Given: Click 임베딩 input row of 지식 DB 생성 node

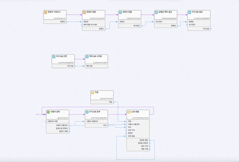Looking at the screenshot, I should 199,22.
